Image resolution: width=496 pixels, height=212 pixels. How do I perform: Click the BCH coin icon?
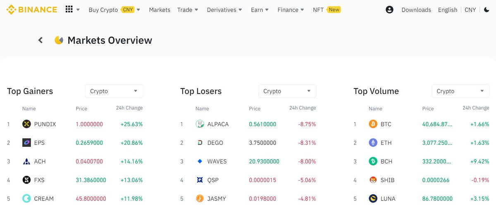click(373, 161)
